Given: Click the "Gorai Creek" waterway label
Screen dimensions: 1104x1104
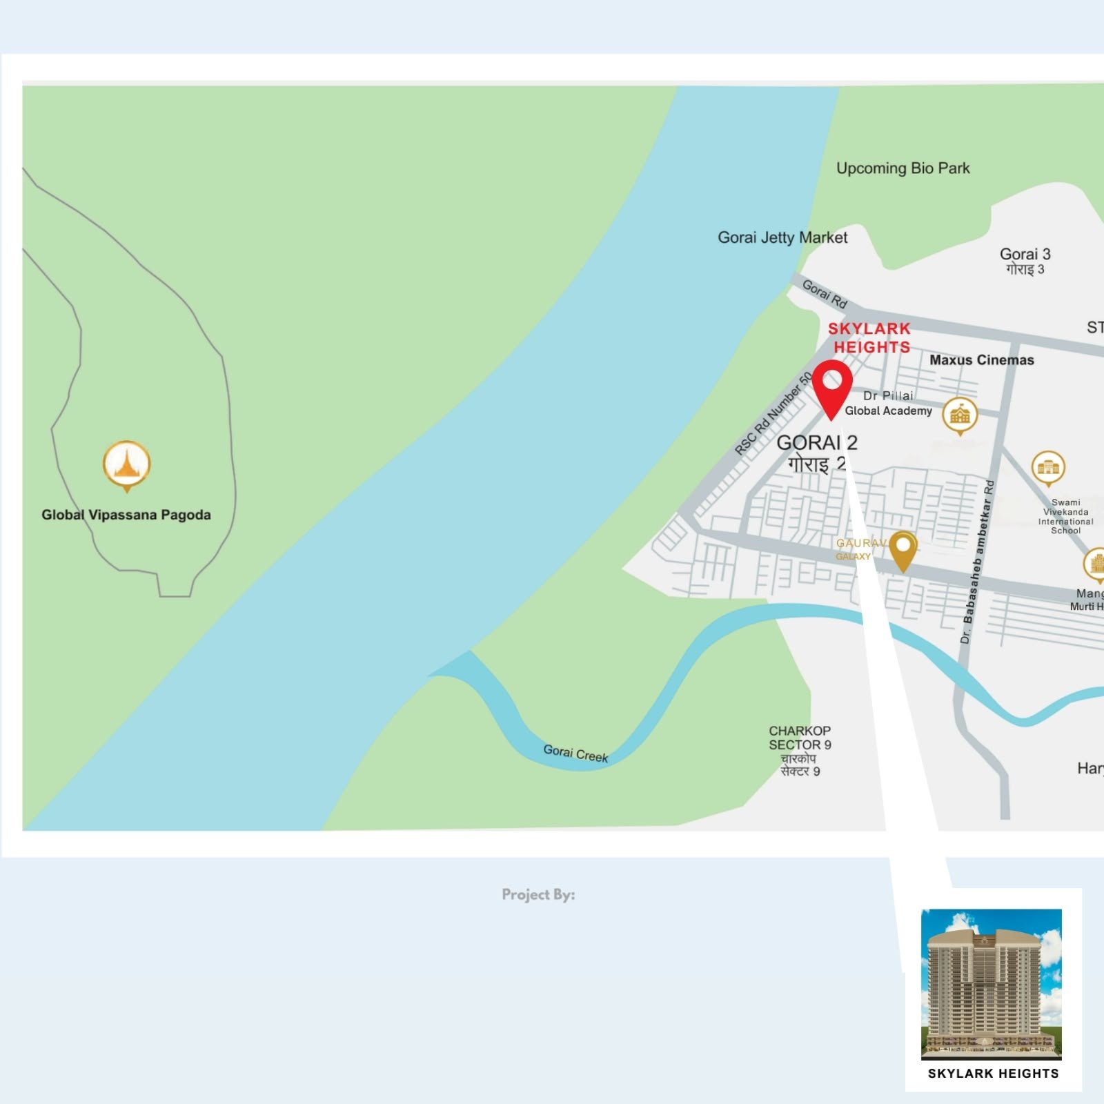Looking at the screenshot, I should 575,753.
